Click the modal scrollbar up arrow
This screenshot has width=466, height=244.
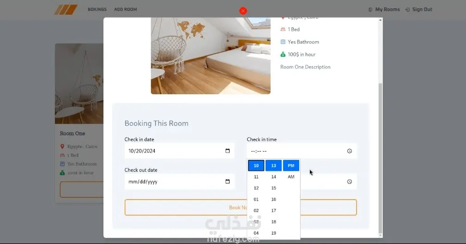pos(381,20)
